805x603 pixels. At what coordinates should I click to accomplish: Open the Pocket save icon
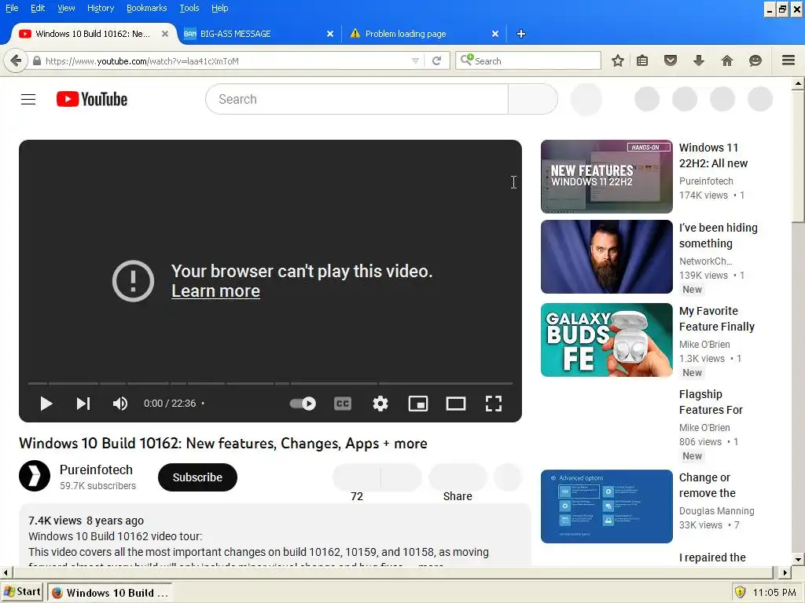click(671, 61)
